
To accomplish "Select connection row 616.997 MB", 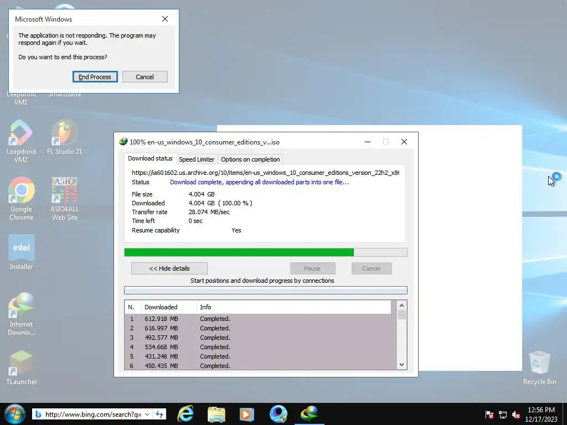I will pos(261,328).
